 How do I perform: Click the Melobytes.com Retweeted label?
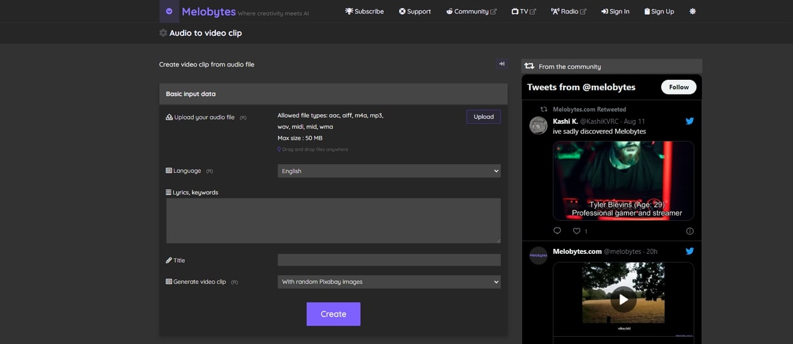589,110
